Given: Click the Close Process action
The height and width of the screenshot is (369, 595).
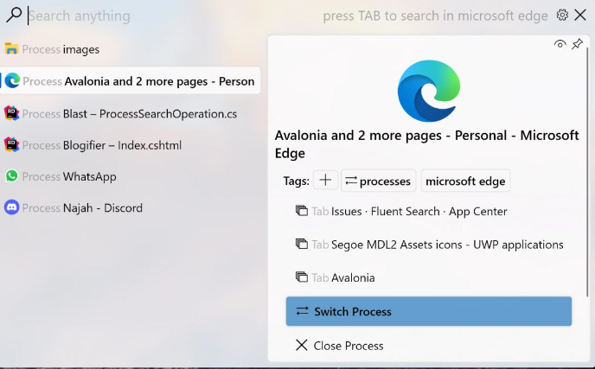Looking at the screenshot, I should 429,346.
